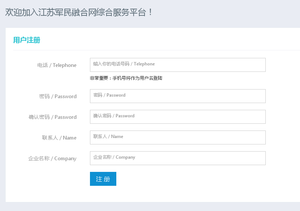Click the 企业名称 / Company label
Image resolution: width=300 pixels, height=211 pixels.
(52, 158)
